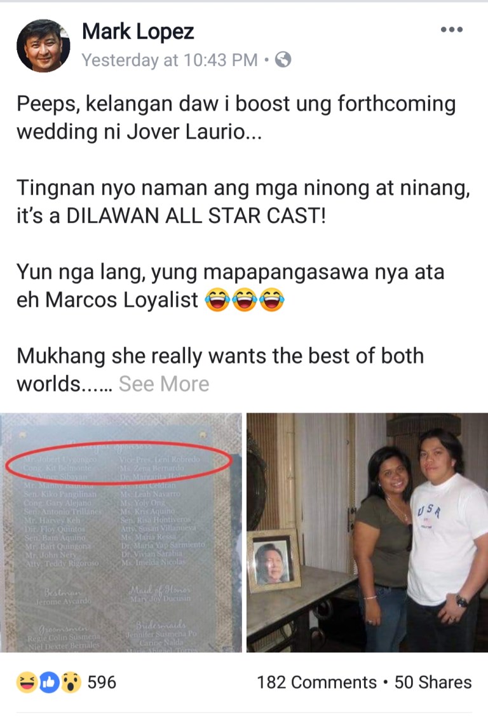Show who reacted via 596 count
Image resolution: width=488 pixels, height=726 pixels.
click(102, 682)
